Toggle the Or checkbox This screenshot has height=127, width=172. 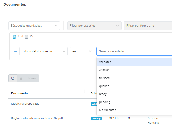27,37
